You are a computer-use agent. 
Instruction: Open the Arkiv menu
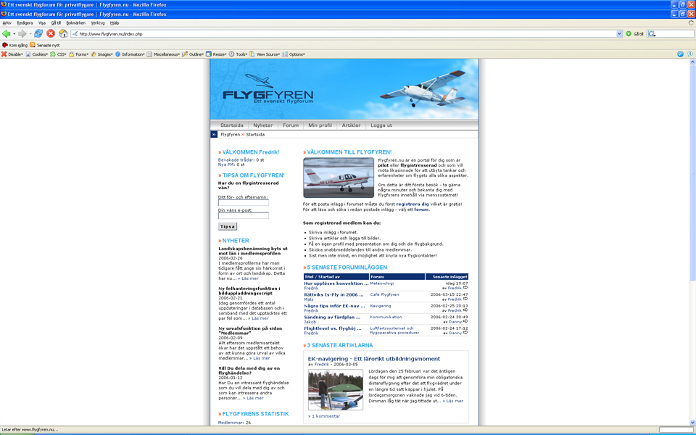pyautogui.click(x=7, y=22)
